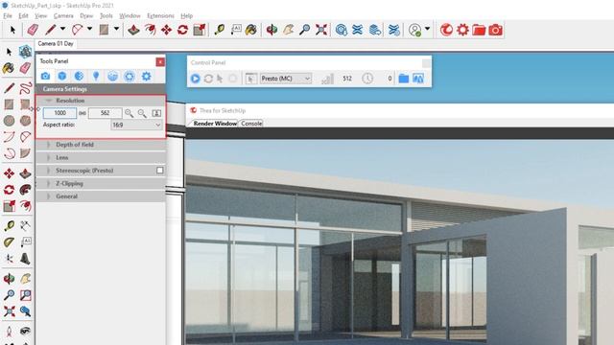The width and height of the screenshot is (614, 345).
Task: Open the Extensions menu
Action: [x=160, y=15]
